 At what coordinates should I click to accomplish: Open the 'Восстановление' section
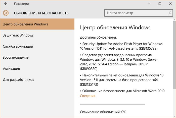(16, 57)
